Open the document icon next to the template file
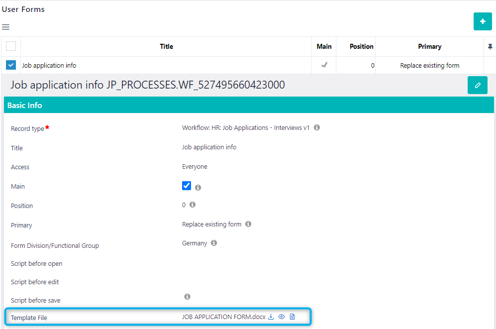The width and height of the screenshot is (496, 329). point(292,317)
